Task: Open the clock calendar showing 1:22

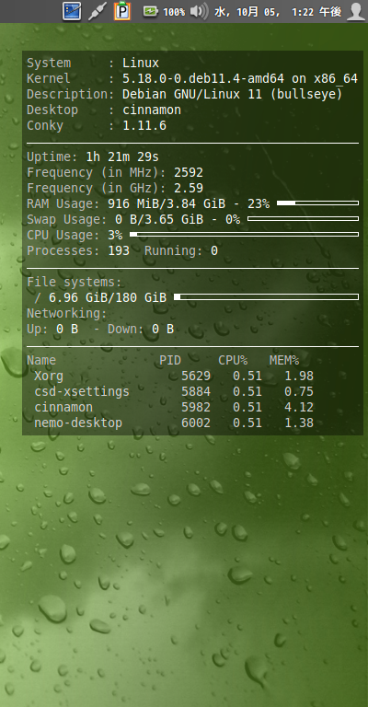Action: [278, 12]
